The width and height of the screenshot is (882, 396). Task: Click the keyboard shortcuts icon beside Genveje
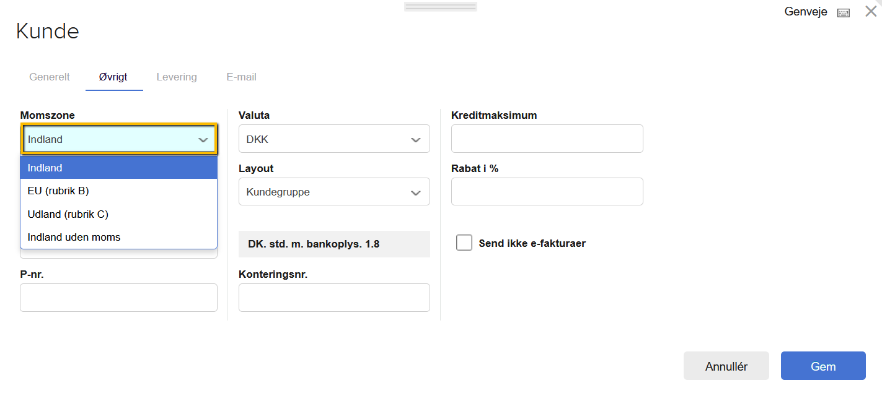click(843, 12)
